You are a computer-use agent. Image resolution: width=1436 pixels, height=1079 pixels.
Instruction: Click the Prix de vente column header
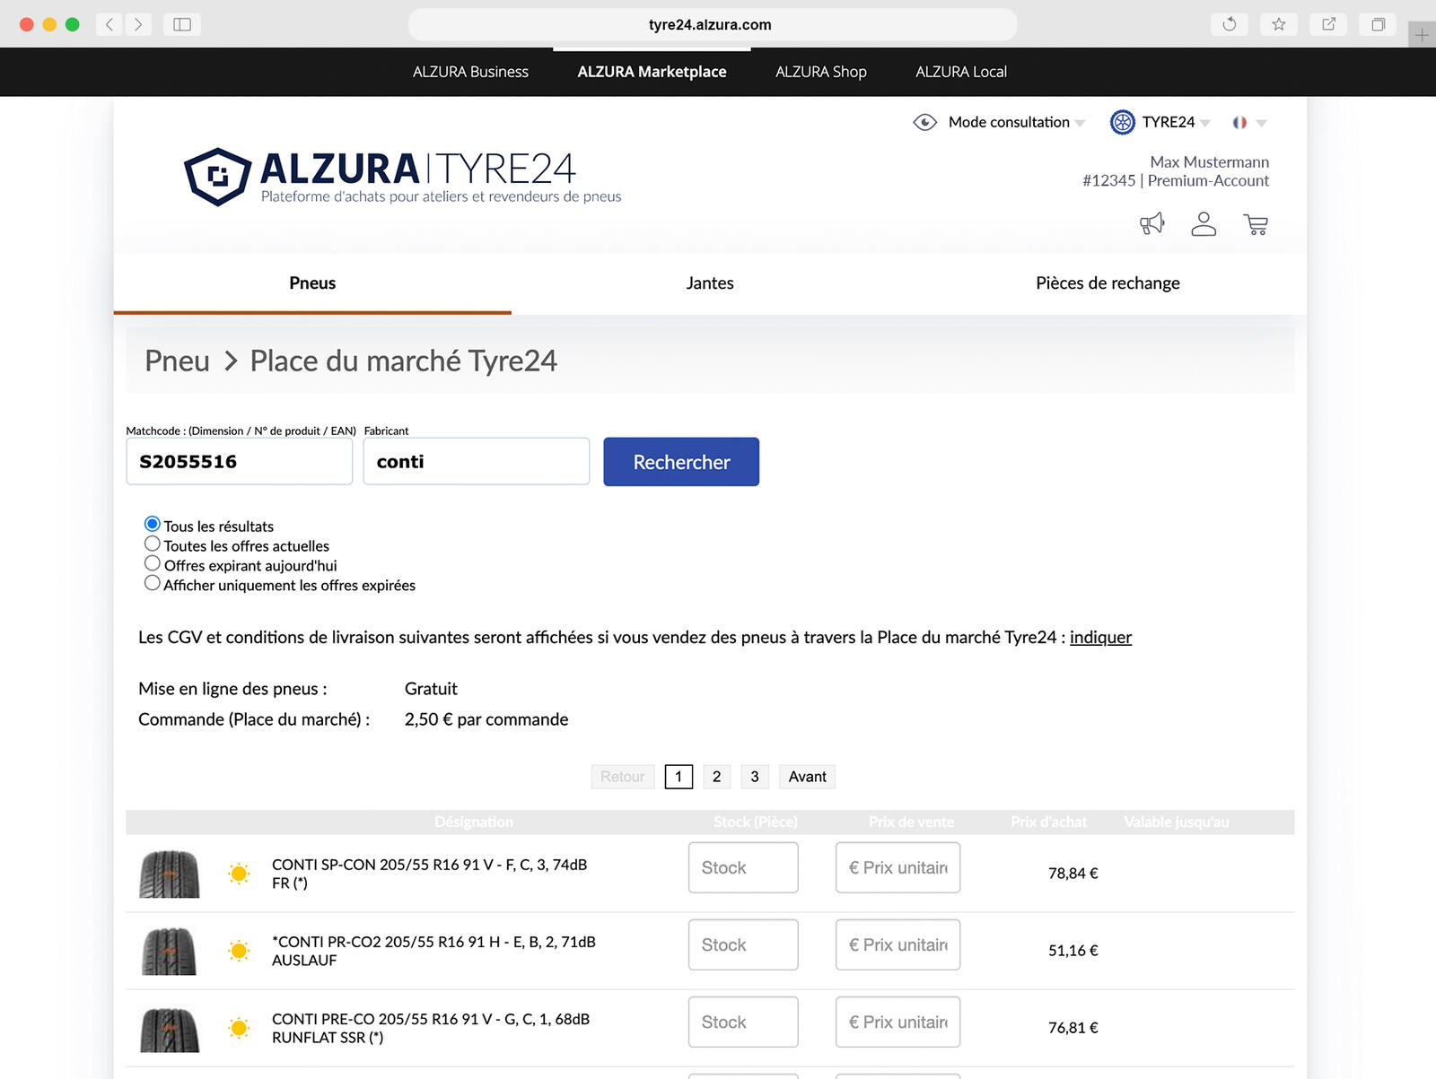911,822
